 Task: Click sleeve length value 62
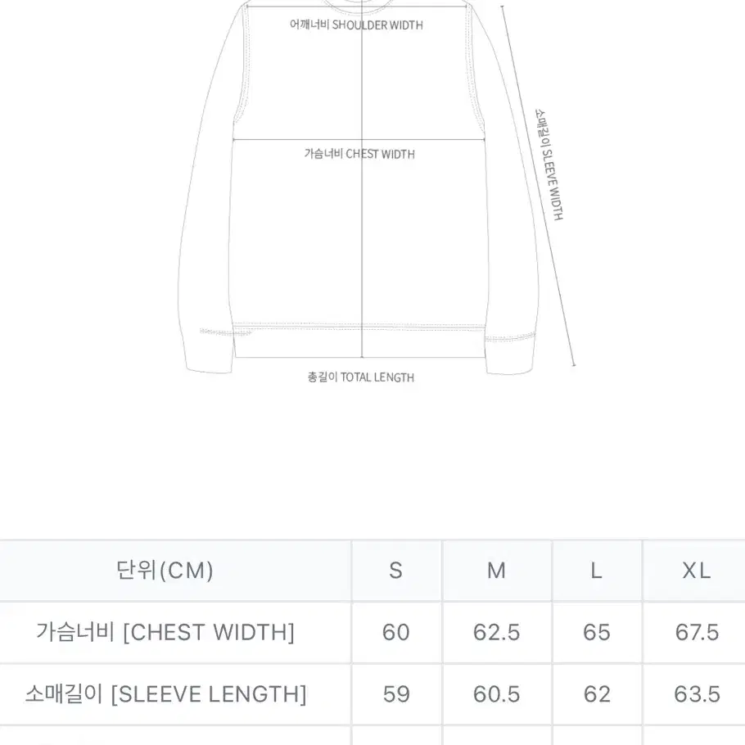click(597, 694)
